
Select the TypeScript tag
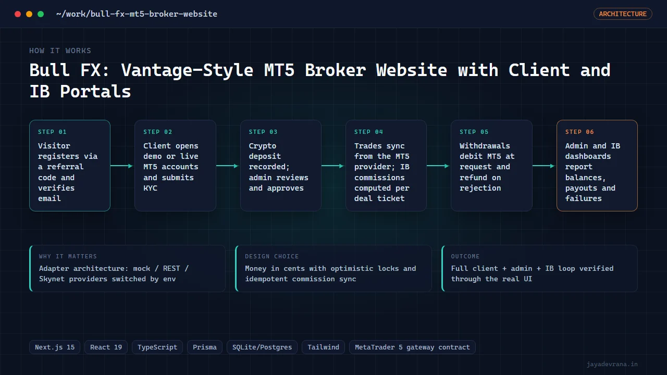click(x=157, y=347)
